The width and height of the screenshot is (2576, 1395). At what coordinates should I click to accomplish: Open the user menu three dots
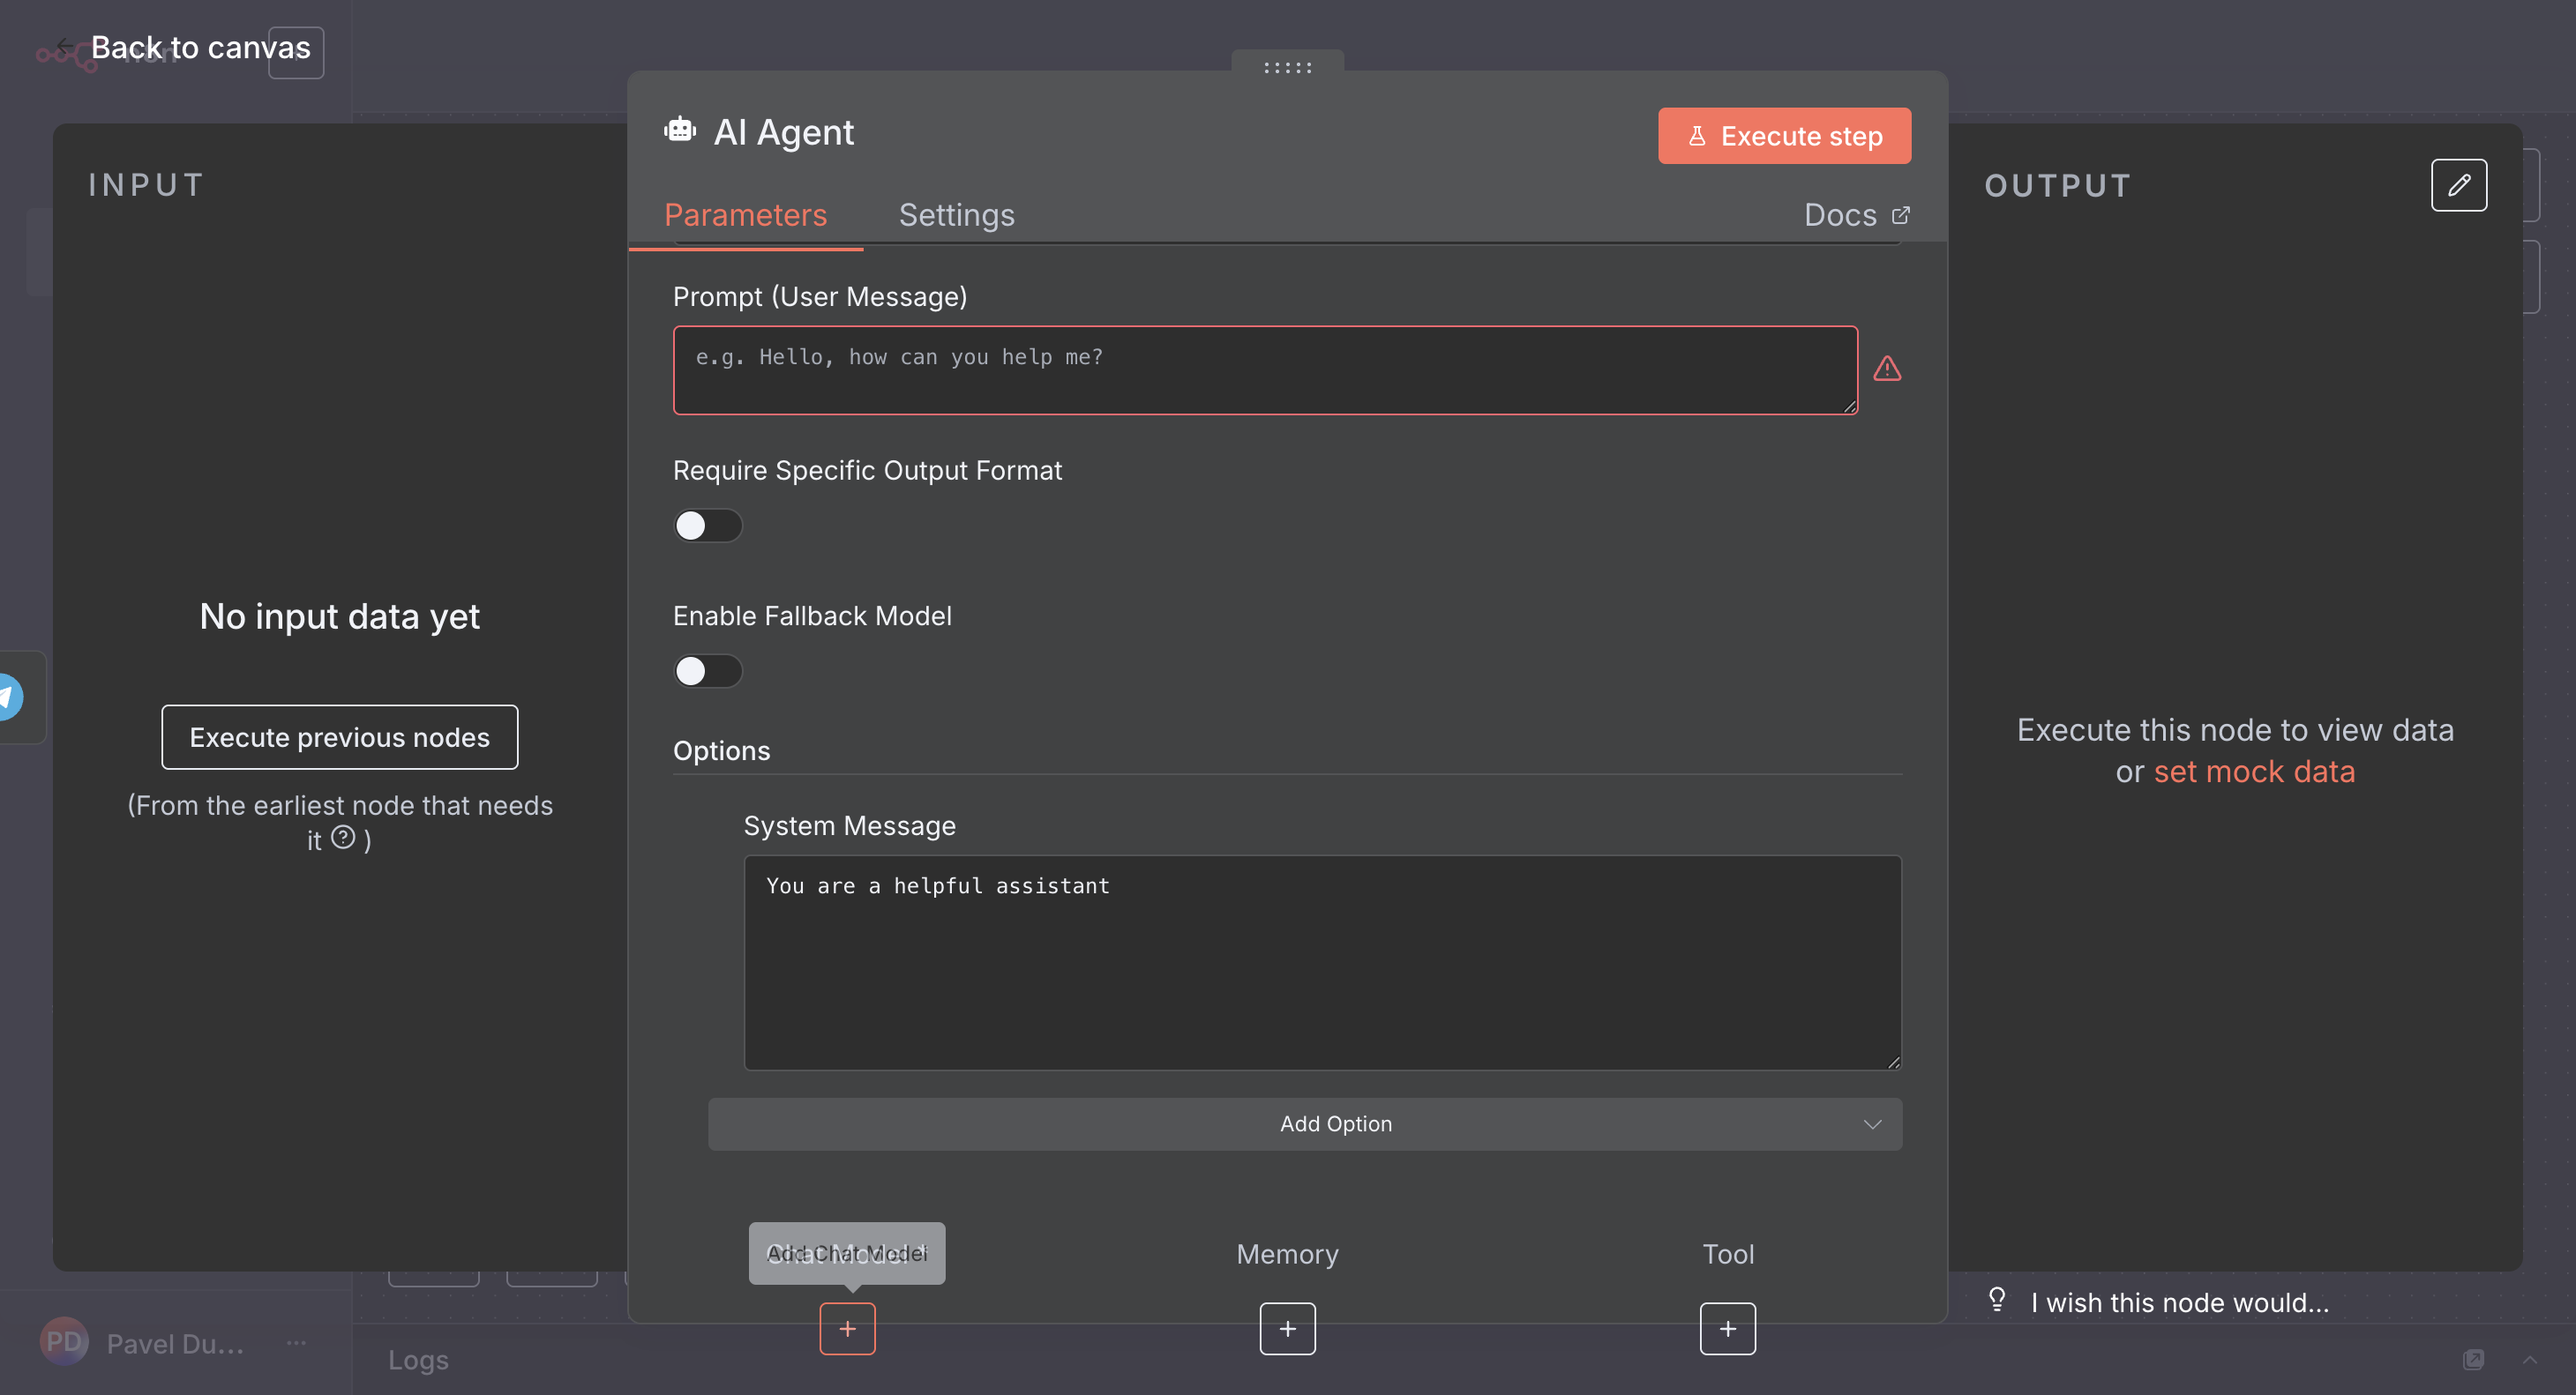[x=296, y=1342]
